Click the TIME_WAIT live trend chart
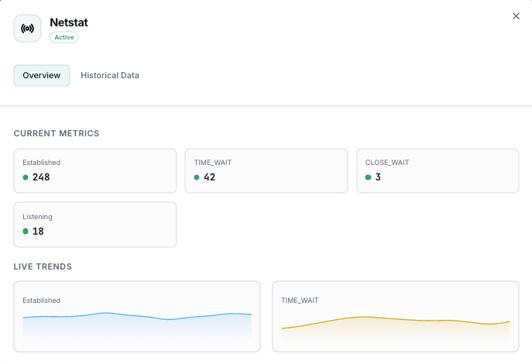This screenshot has width=532, height=364. point(395,316)
